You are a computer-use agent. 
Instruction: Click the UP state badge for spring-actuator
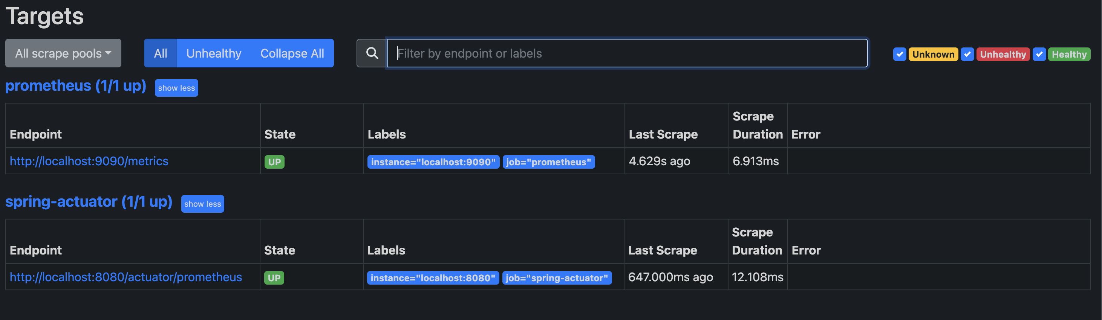(x=274, y=278)
